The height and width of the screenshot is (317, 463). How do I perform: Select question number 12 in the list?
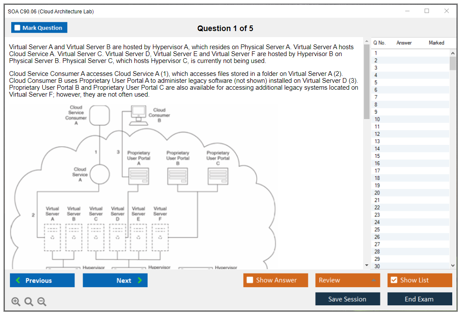coord(377,134)
